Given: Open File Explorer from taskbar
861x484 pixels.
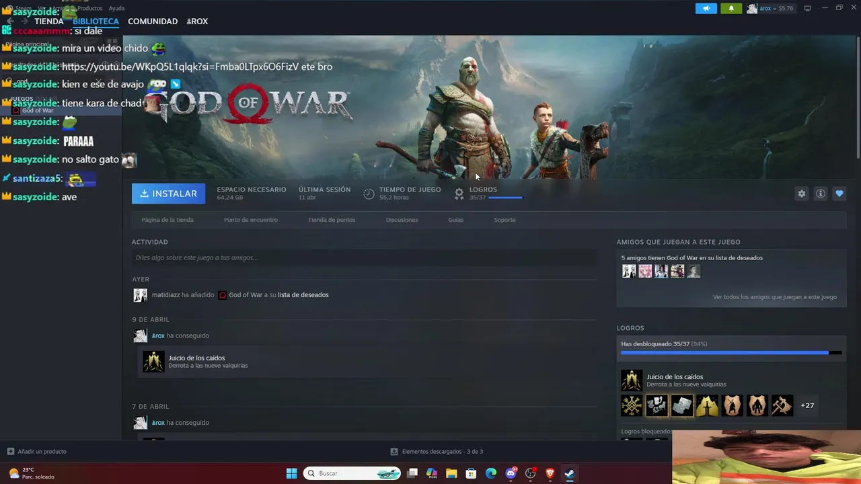Looking at the screenshot, I should pos(451,473).
